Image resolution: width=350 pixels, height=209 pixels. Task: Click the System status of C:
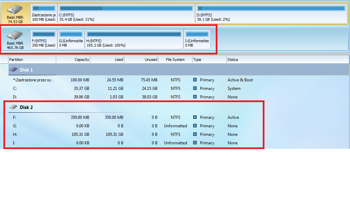(x=234, y=89)
